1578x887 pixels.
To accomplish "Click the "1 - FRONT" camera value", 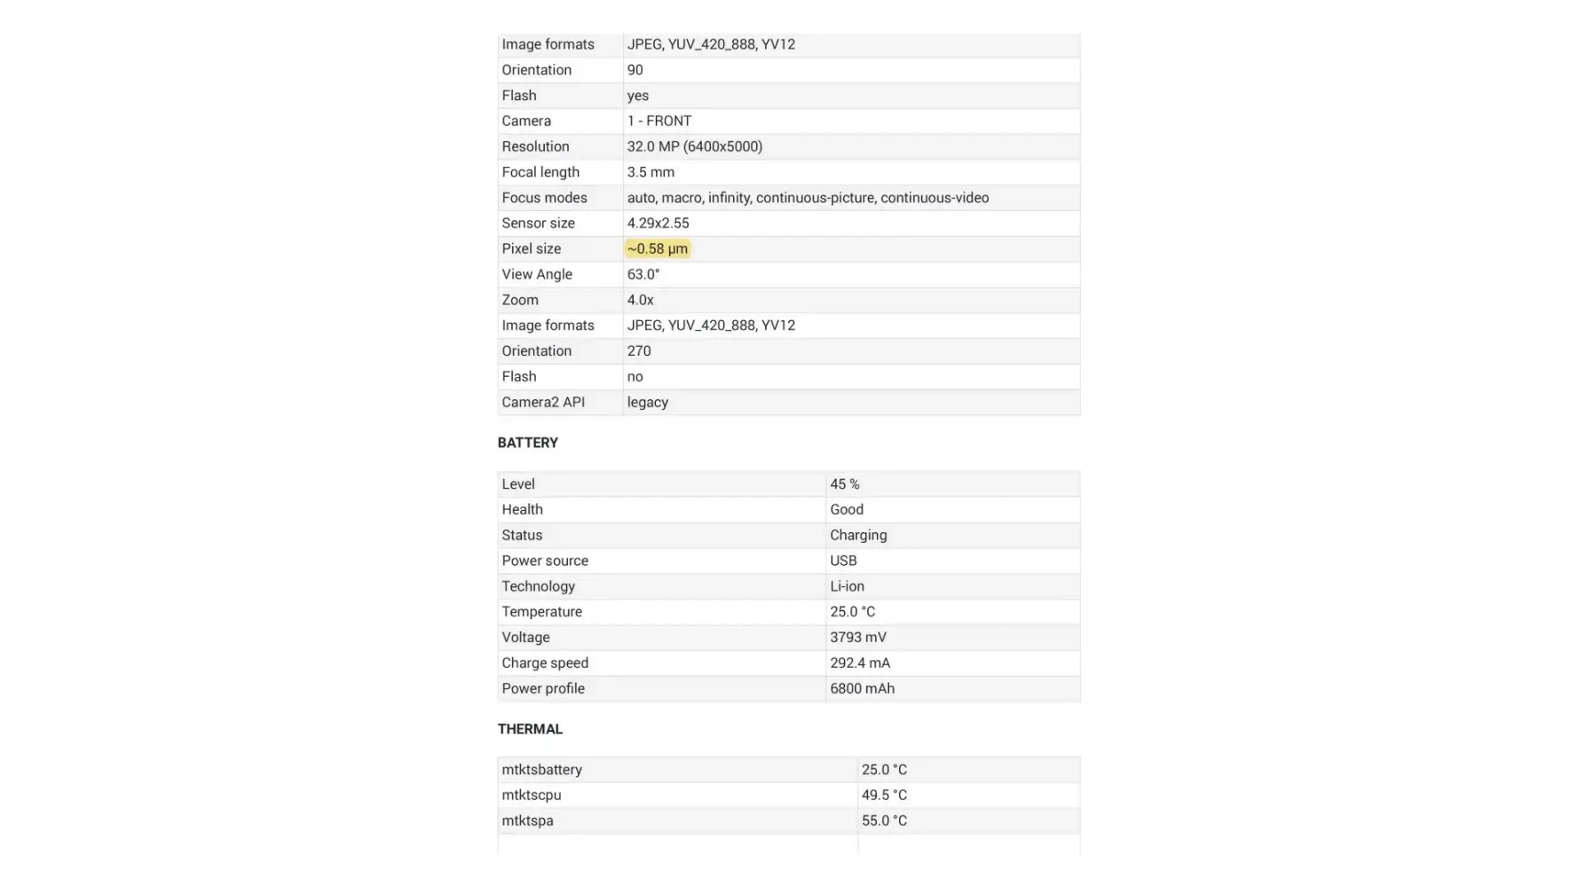I will click(x=659, y=122).
